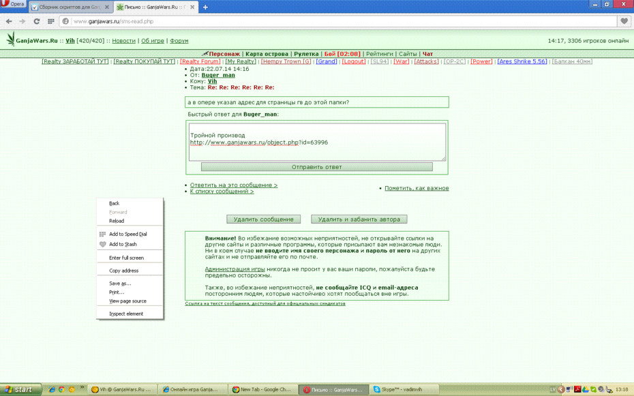Open the Новости link
Viewport: 634px width, 396px height.
coord(123,41)
